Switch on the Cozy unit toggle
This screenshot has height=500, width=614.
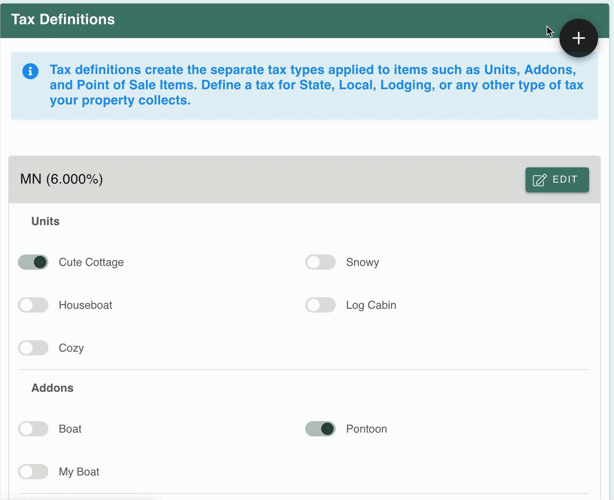(x=33, y=348)
